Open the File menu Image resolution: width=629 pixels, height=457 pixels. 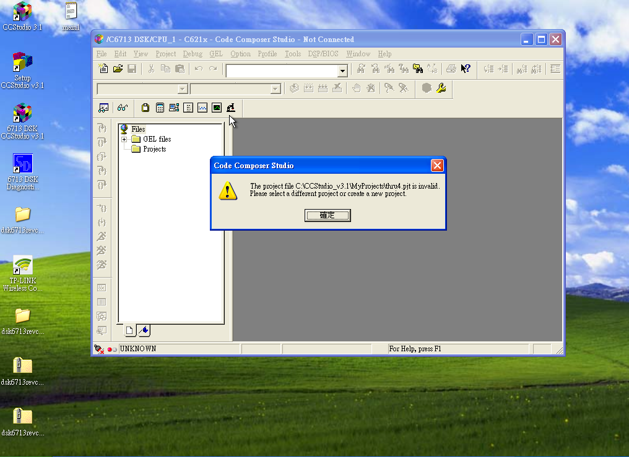tap(102, 54)
